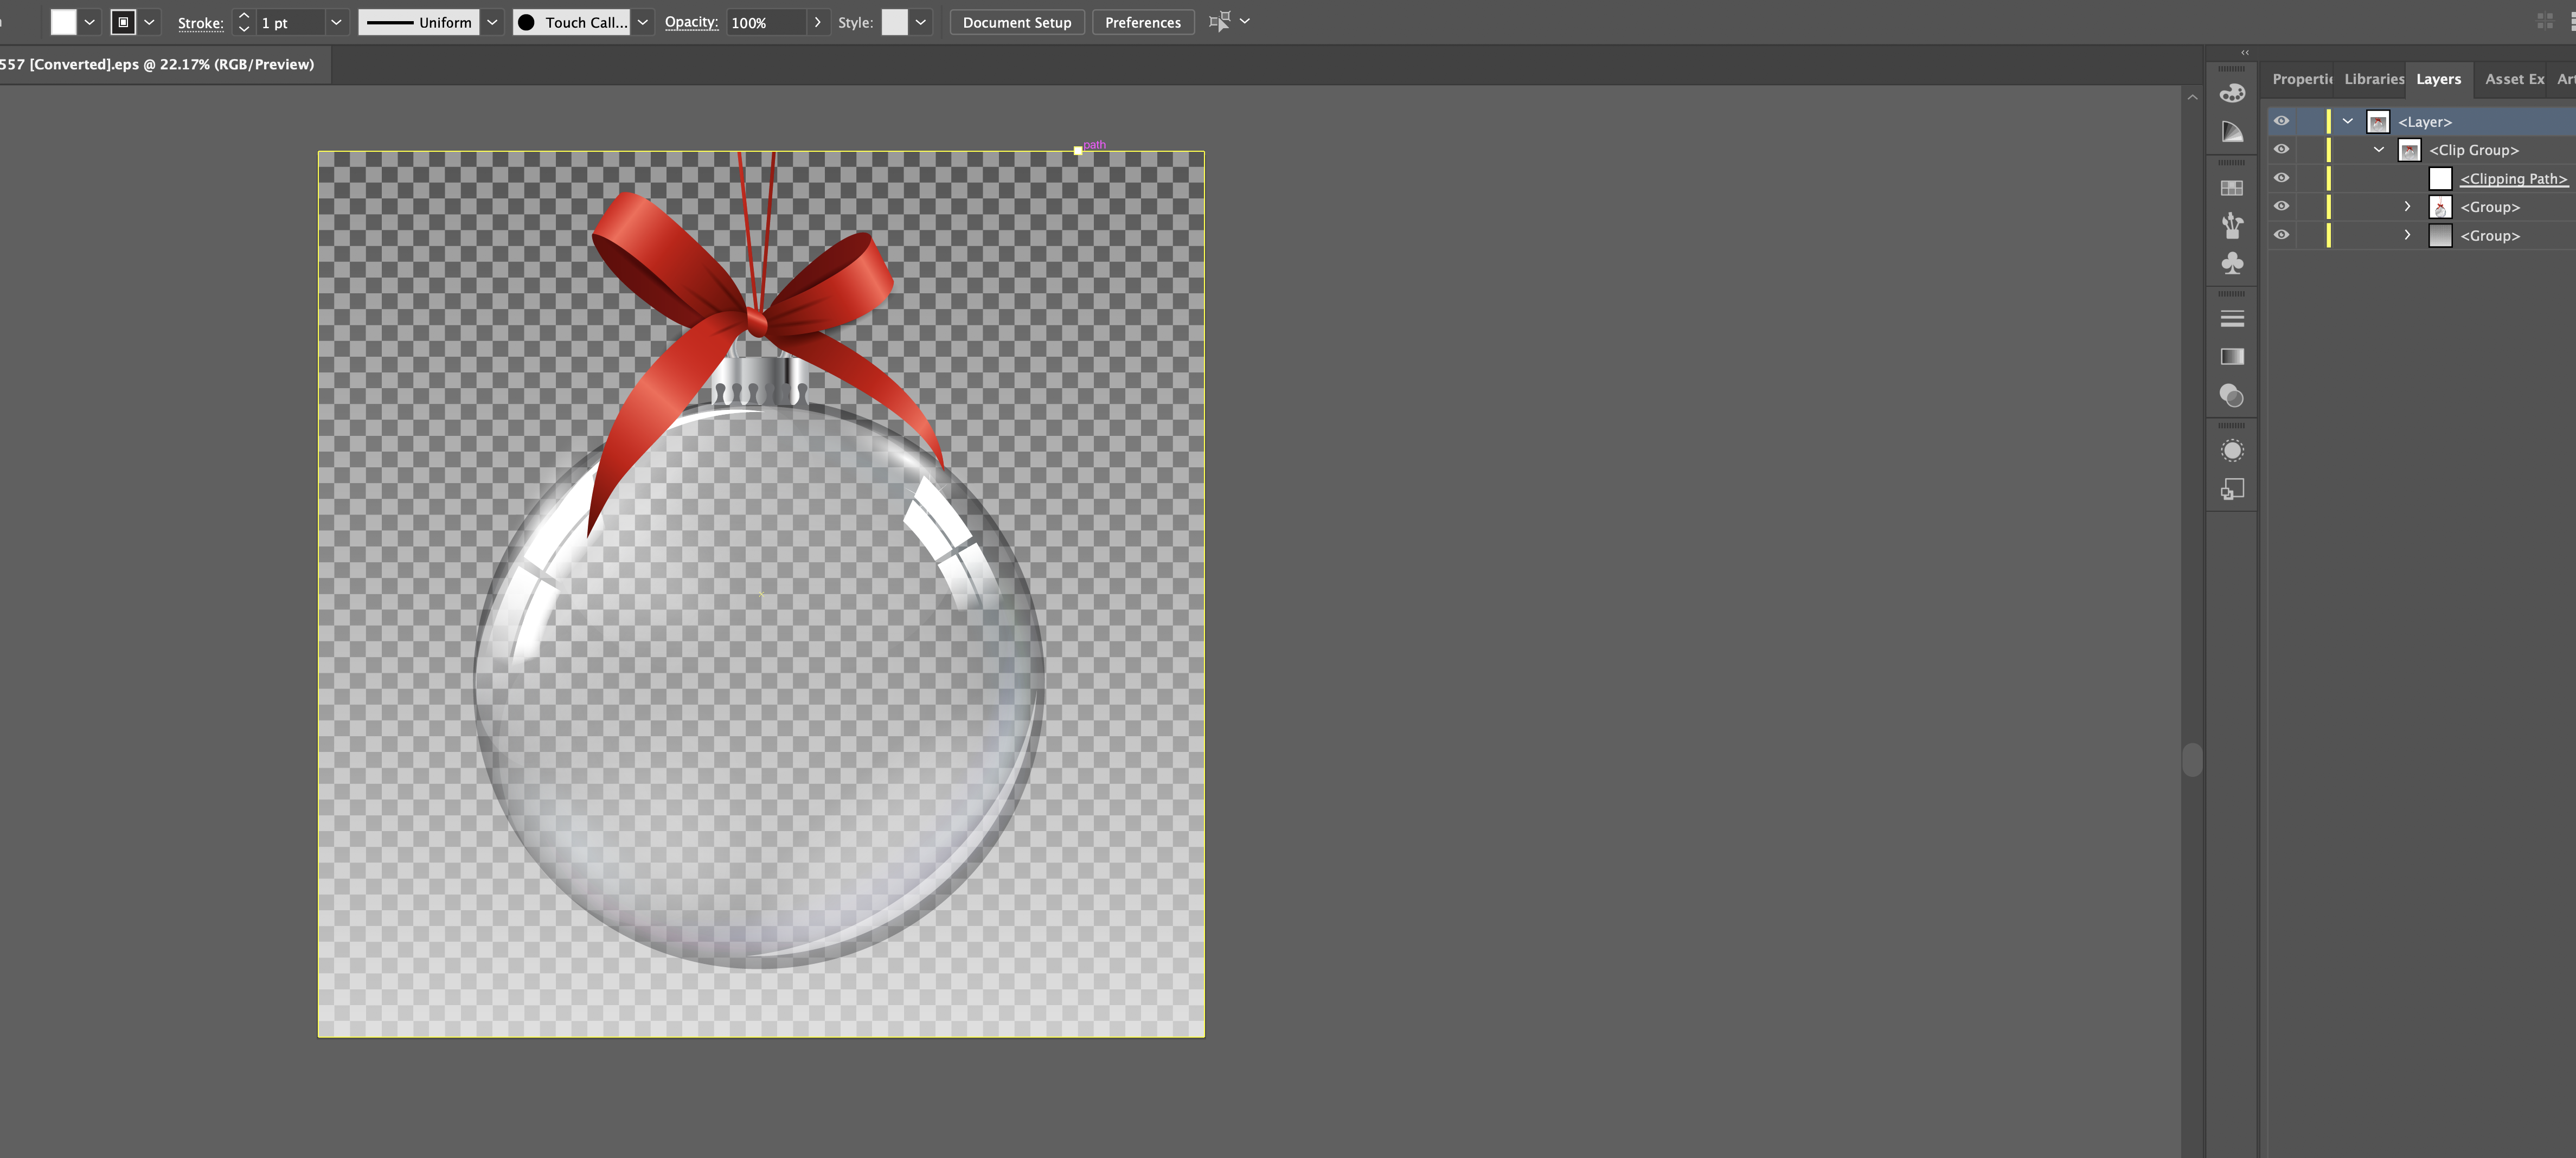Click the Opacity value field
Screen dimensions: 2576x1158
pyautogui.click(x=755, y=22)
